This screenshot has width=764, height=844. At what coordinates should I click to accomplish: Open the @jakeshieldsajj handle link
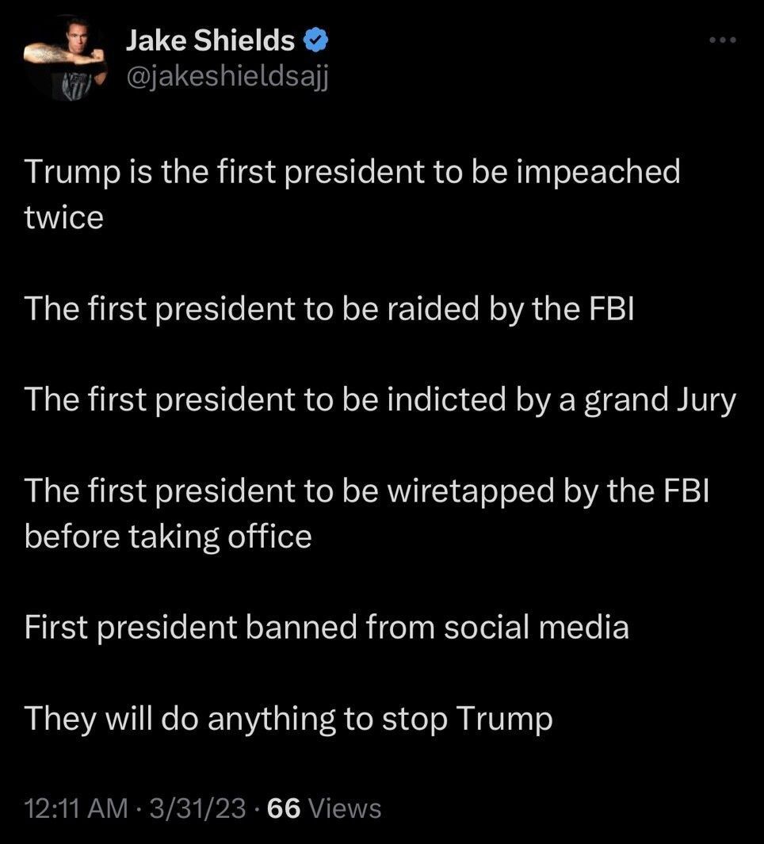click(226, 78)
